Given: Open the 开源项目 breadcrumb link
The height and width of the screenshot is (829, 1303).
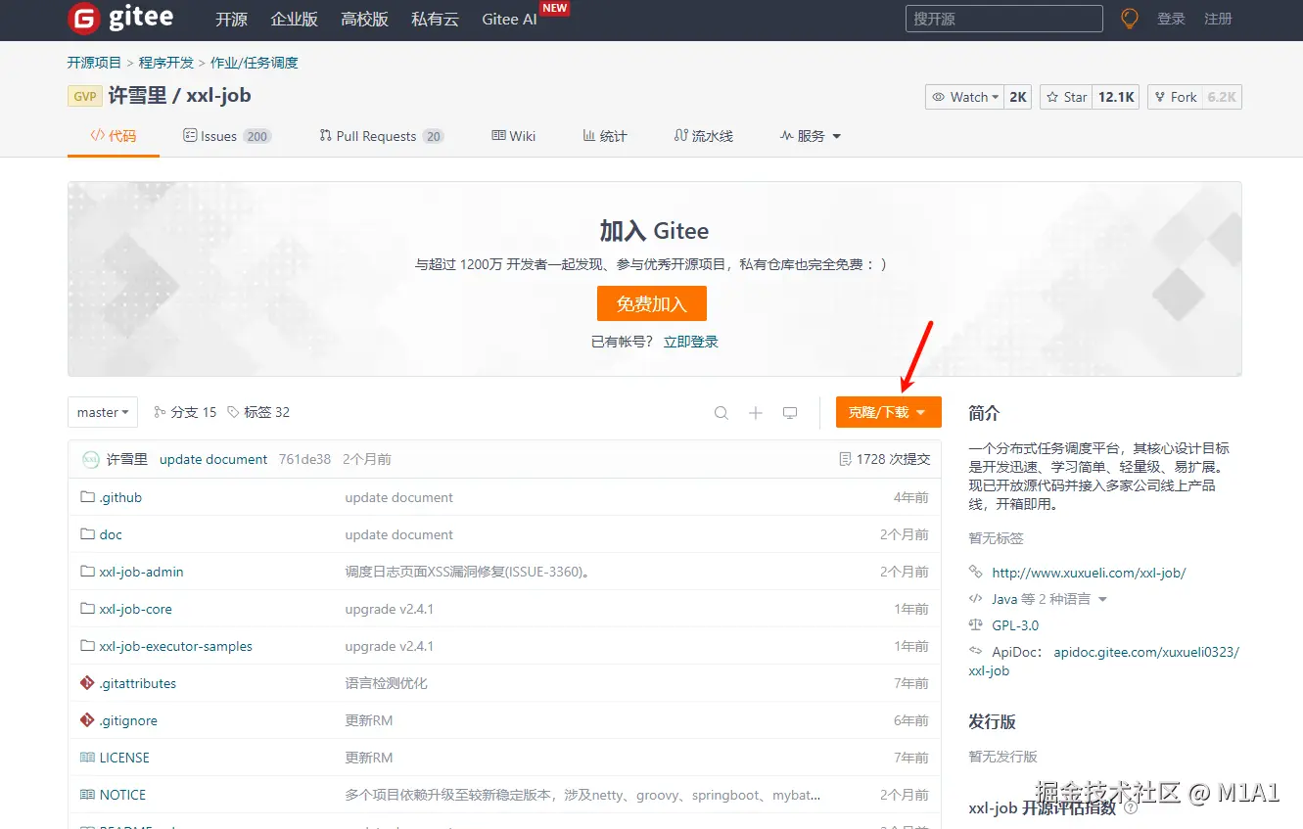Looking at the screenshot, I should click(94, 63).
